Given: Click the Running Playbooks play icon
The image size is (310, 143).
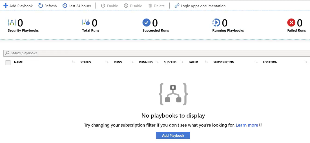Looking at the screenshot, I should [216, 23].
